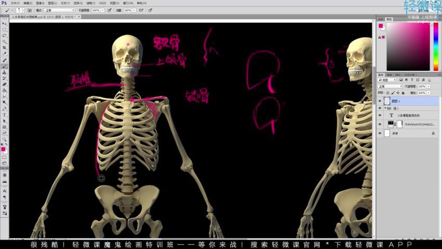Select the Eraser tool
The image size is (442, 249).
click(x=4, y=84)
